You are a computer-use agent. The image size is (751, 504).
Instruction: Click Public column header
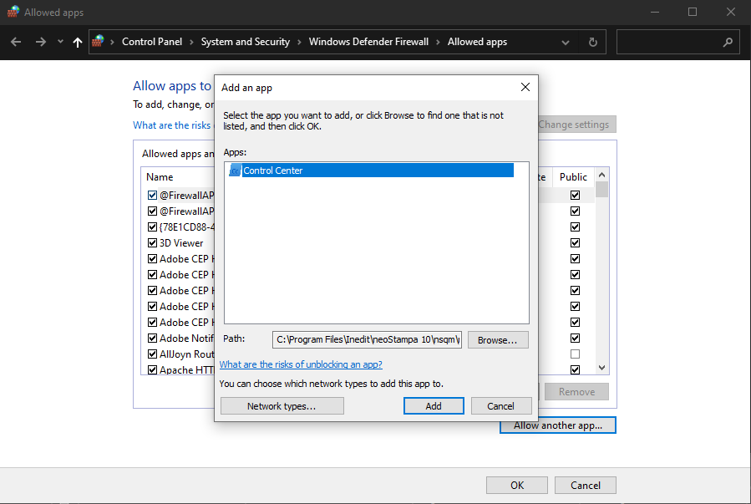tap(573, 177)
